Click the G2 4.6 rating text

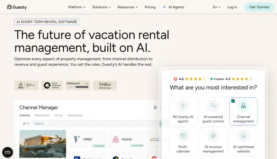(x=181, y=79)
